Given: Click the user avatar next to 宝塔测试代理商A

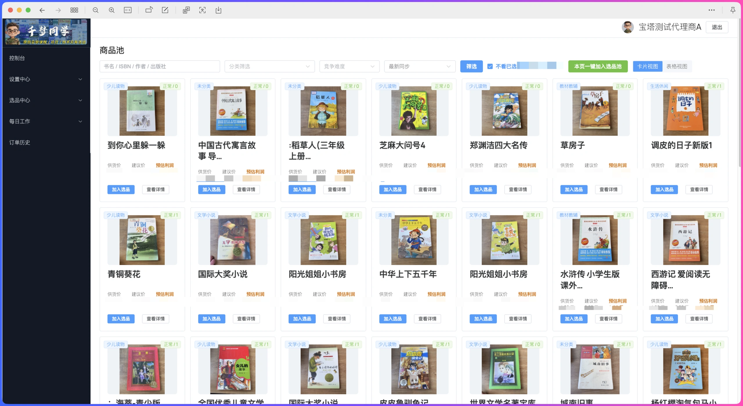Looking at the screenshot, I should point(628,27).
